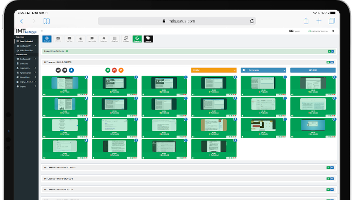Toggle the red circular lock button

pos(114,70)
